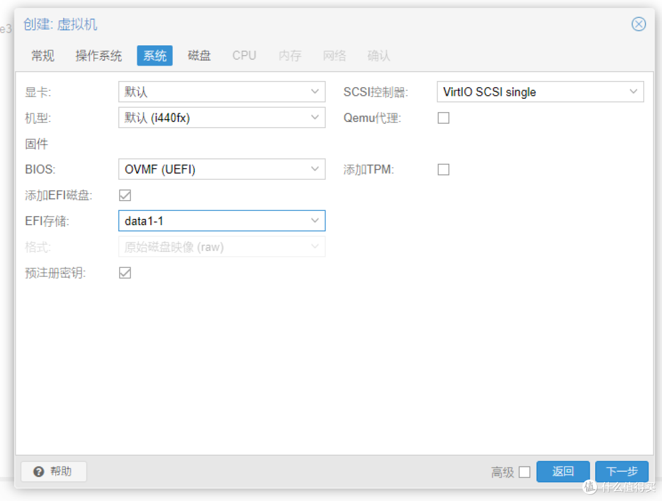The image size is (662, 501).
Task: Click the 下一步 button
Action: coord(622,472)
